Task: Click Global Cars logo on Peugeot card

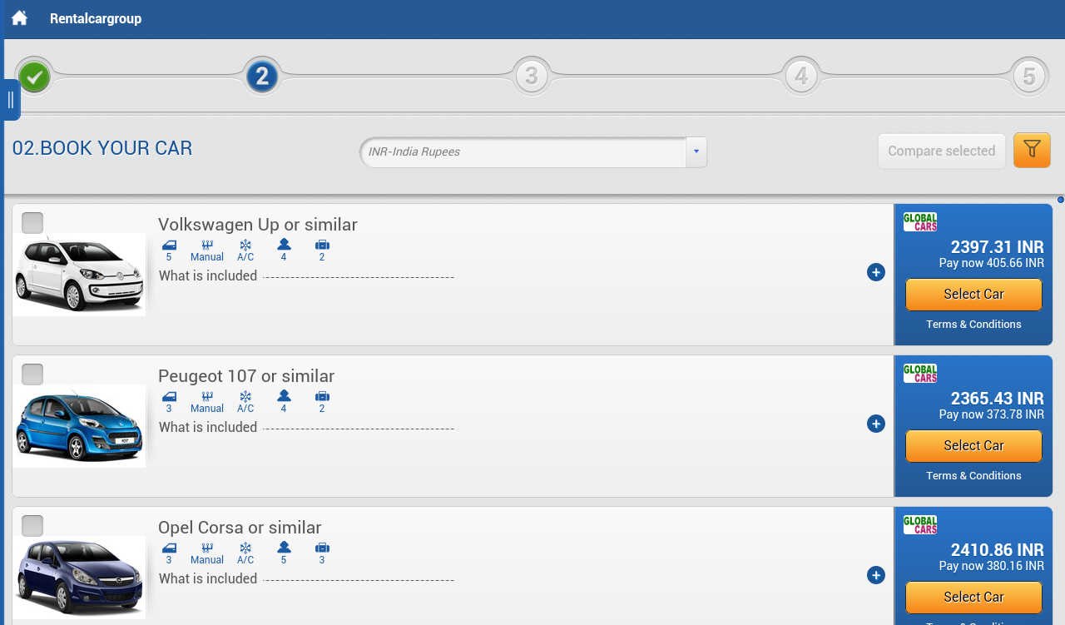Action: 920,374
